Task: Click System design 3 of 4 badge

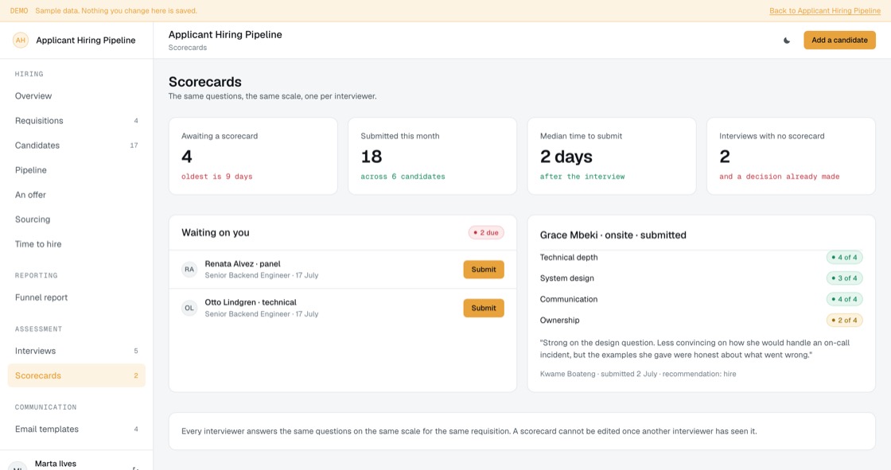Action: (x=844, y=278)
